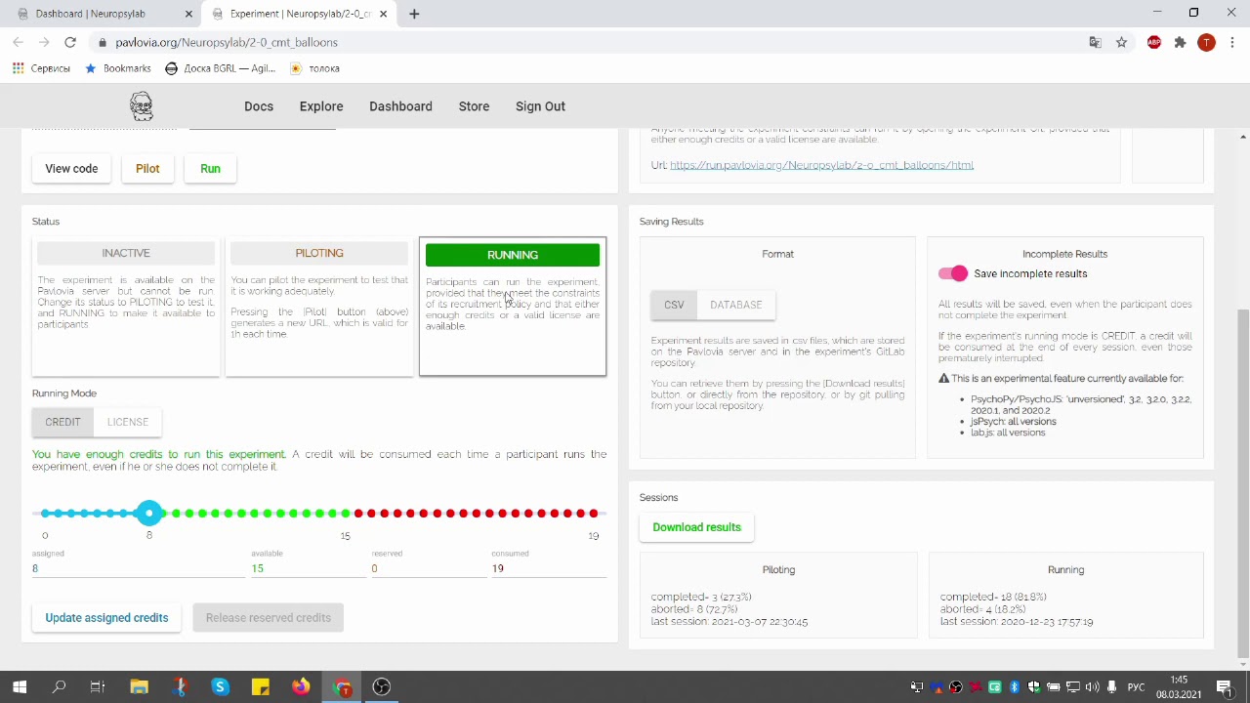Image resolution: width=1250 pixels, height=703 pixels.
Task: Go back using the browser back arrow
Action: click(x=18, y=42)
